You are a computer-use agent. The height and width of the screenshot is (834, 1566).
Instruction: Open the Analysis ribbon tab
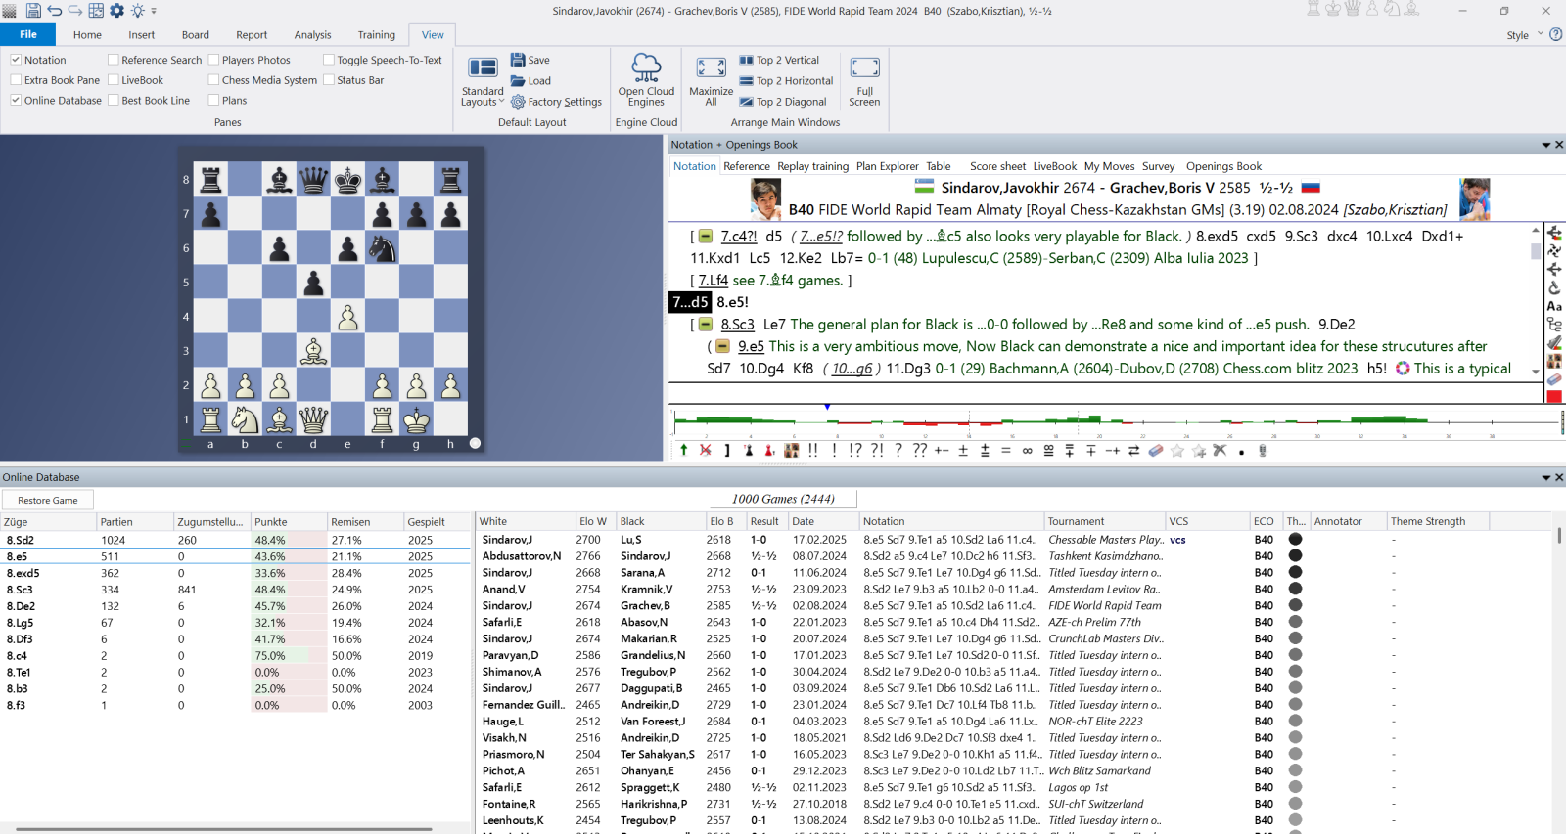pos(312,35)
